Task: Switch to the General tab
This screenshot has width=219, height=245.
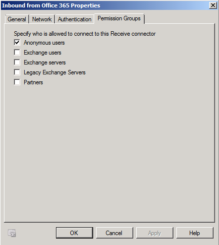Action: [17, 19]
